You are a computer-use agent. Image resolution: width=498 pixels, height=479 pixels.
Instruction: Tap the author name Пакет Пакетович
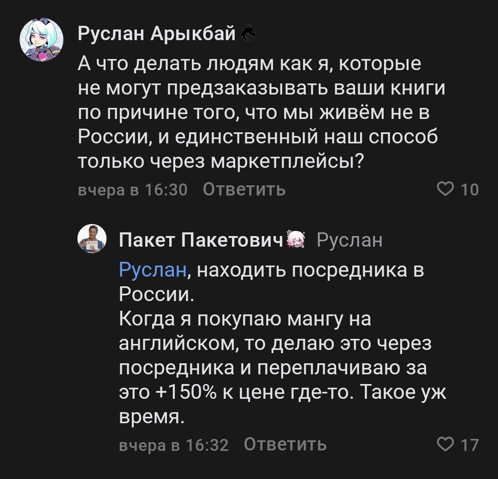[x=201, y=240]
